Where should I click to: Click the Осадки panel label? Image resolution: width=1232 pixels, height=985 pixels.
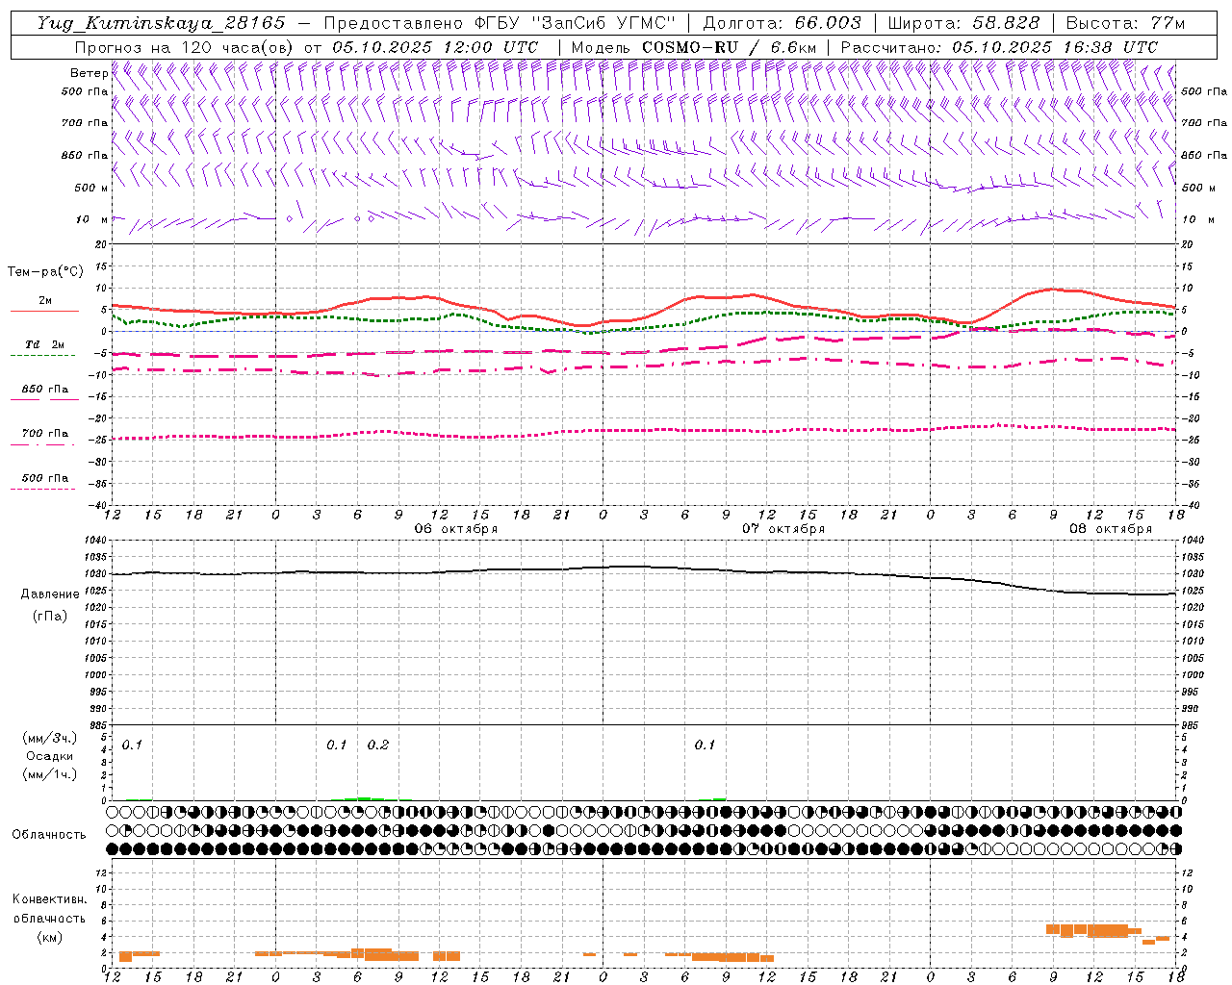coord(50,757)
